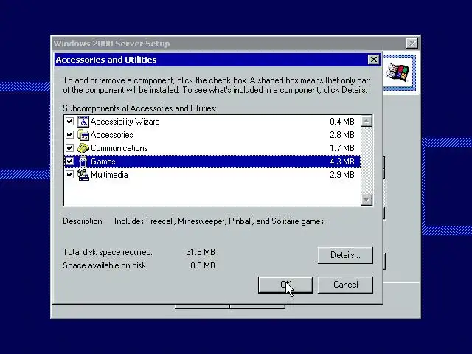Click the list scrollbar down arrow
472x354 pixels.
pyautogui.click(x=367, y=200)
